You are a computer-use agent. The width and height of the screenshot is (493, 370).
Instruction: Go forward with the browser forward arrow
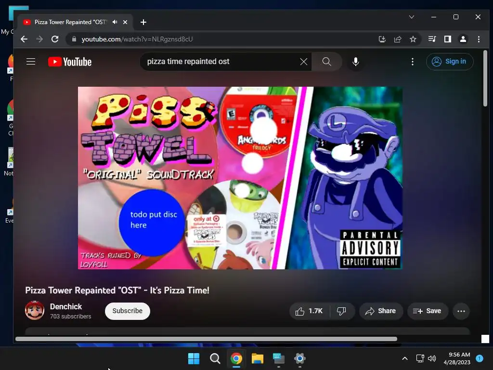[39, 39]
